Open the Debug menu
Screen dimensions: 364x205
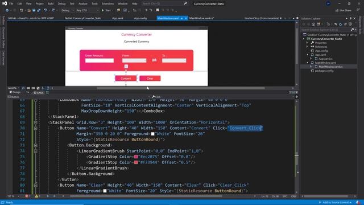tap(61, 4)
